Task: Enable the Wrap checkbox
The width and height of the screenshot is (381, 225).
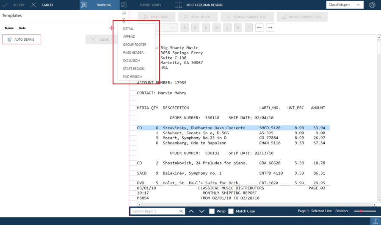Action: (x=212, y=211)
